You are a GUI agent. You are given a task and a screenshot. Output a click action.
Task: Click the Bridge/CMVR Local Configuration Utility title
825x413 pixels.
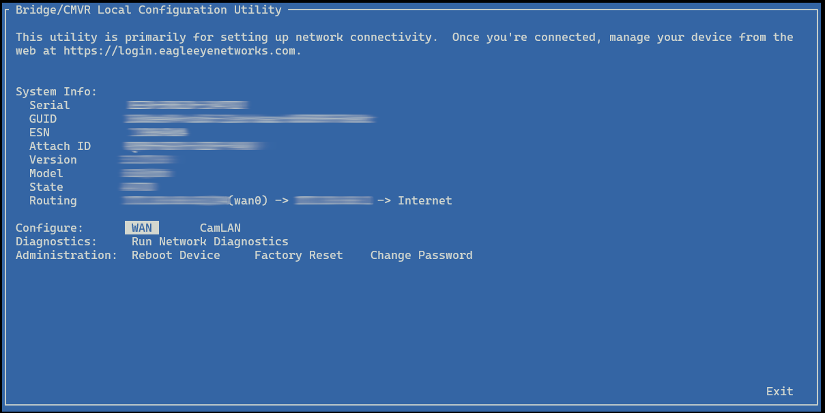pos(149,10)
